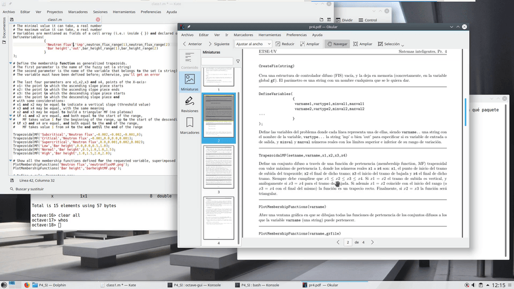
Task: Click the Ampliar zoom-in toolbar icon
Action: click(309, 44)
